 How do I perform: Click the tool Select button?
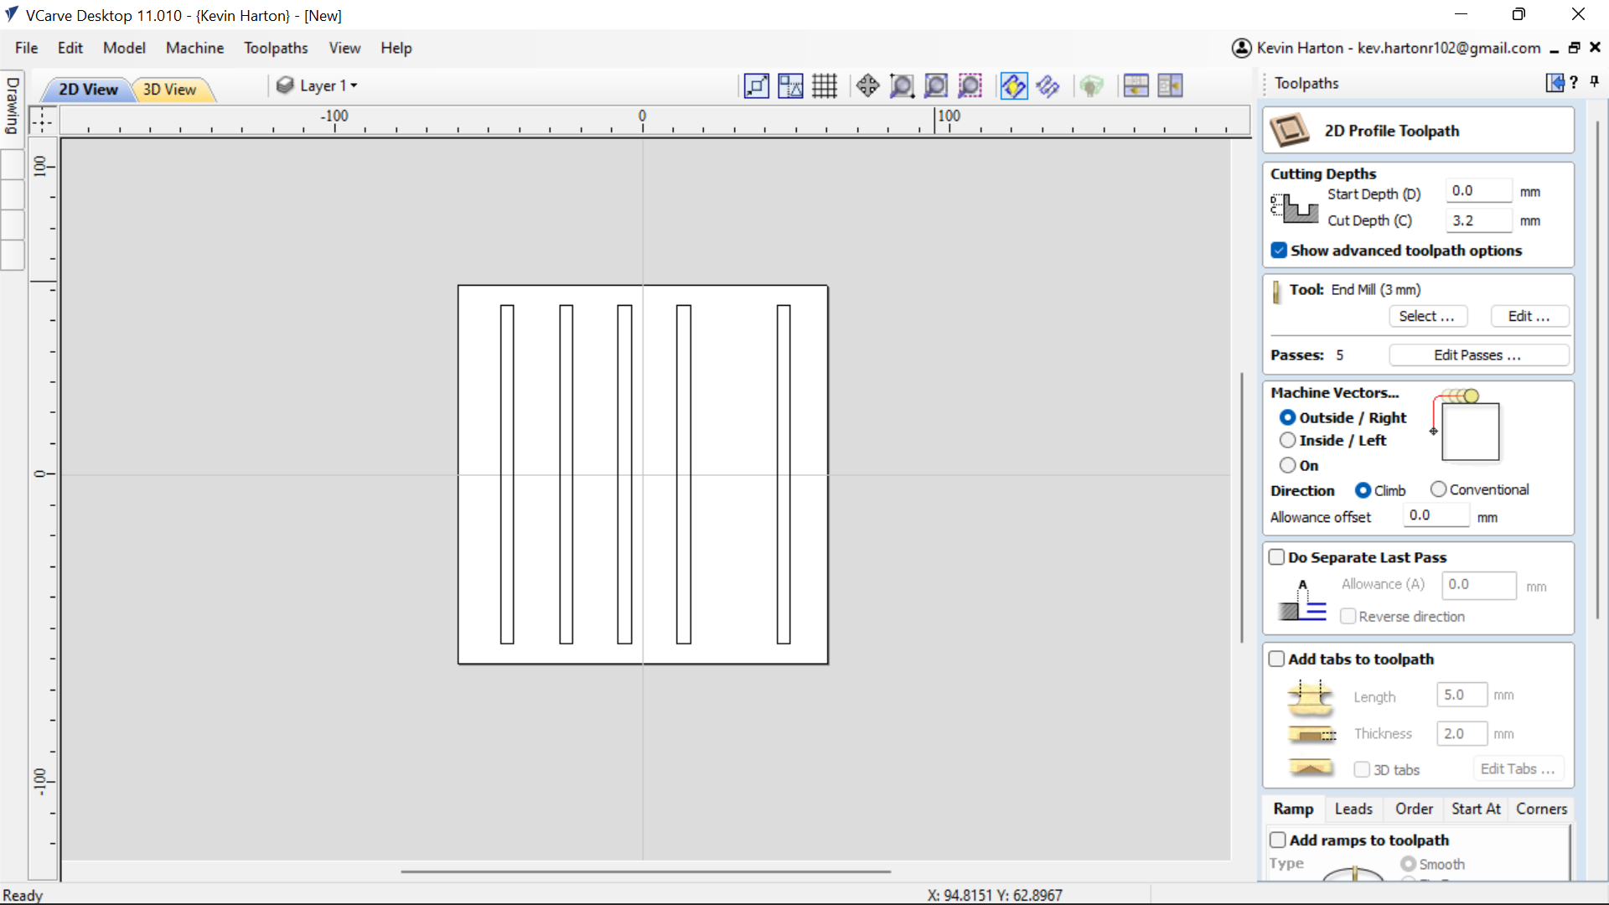tap(1427, 316)
